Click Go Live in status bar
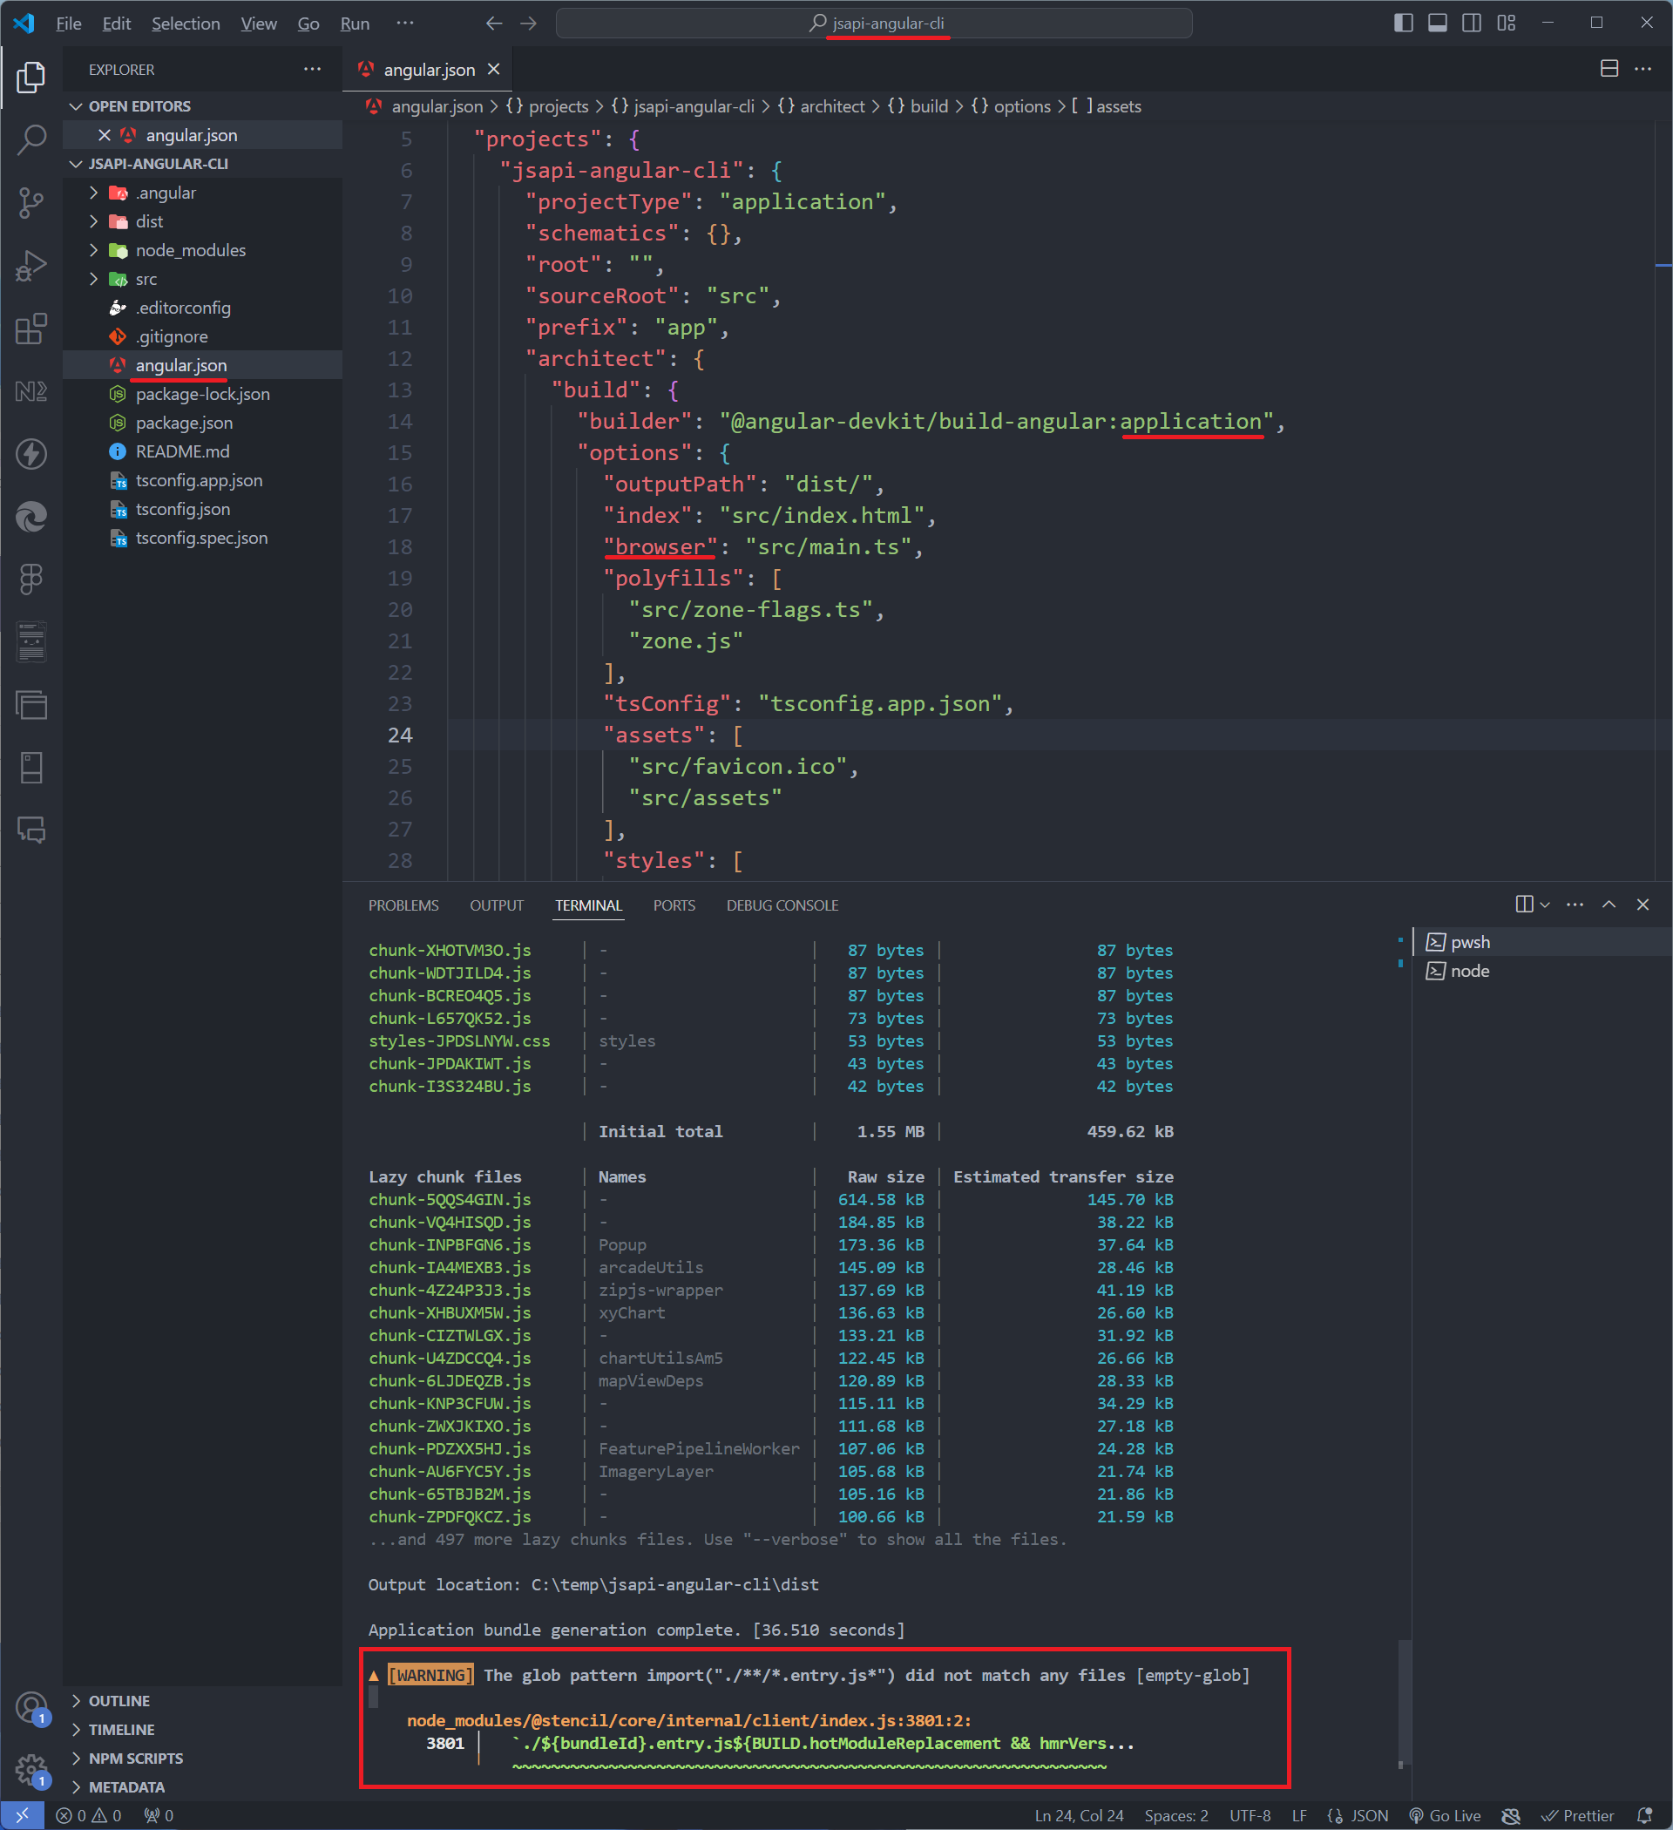This screenshot has height=1830, width=1673. (1444, 1815)
